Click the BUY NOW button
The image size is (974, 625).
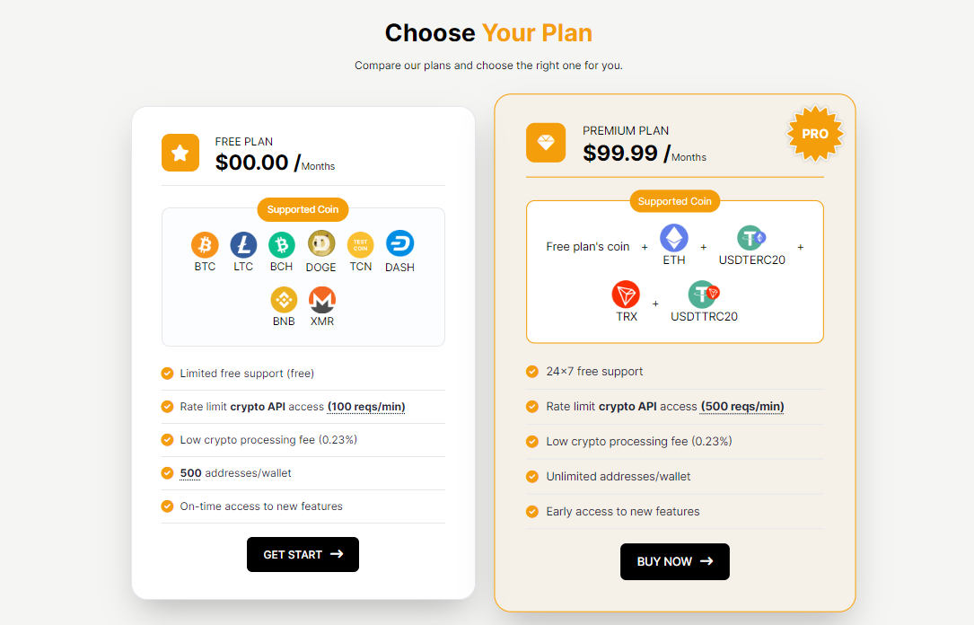(x=674, y=561)
